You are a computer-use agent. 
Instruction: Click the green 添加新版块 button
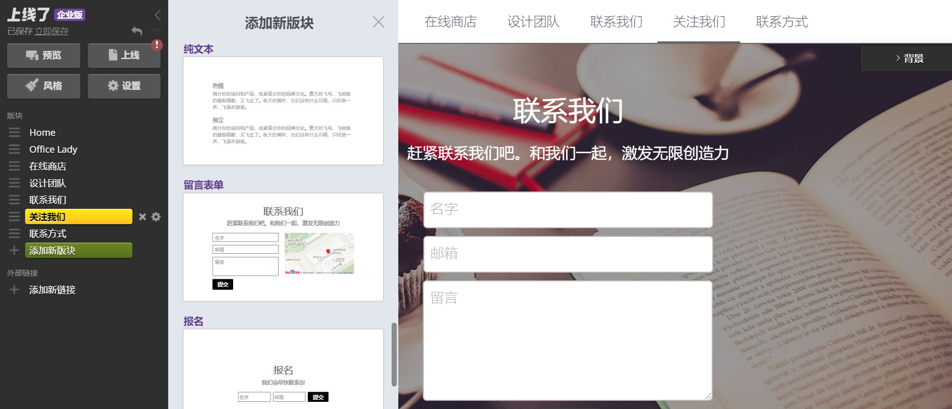point(79,250)
